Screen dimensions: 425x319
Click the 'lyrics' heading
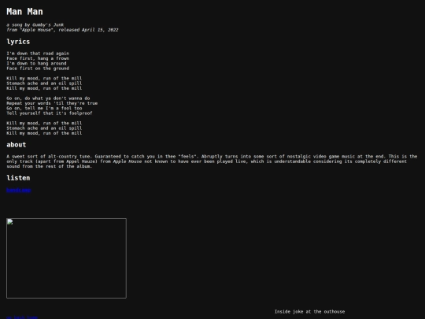pyautogui.click(x=18, y=42)
